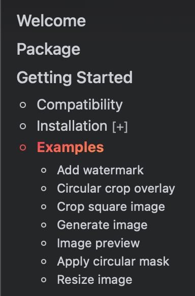
Task: Click the red bullet beside Examples
Action: (x=23, y=147)
